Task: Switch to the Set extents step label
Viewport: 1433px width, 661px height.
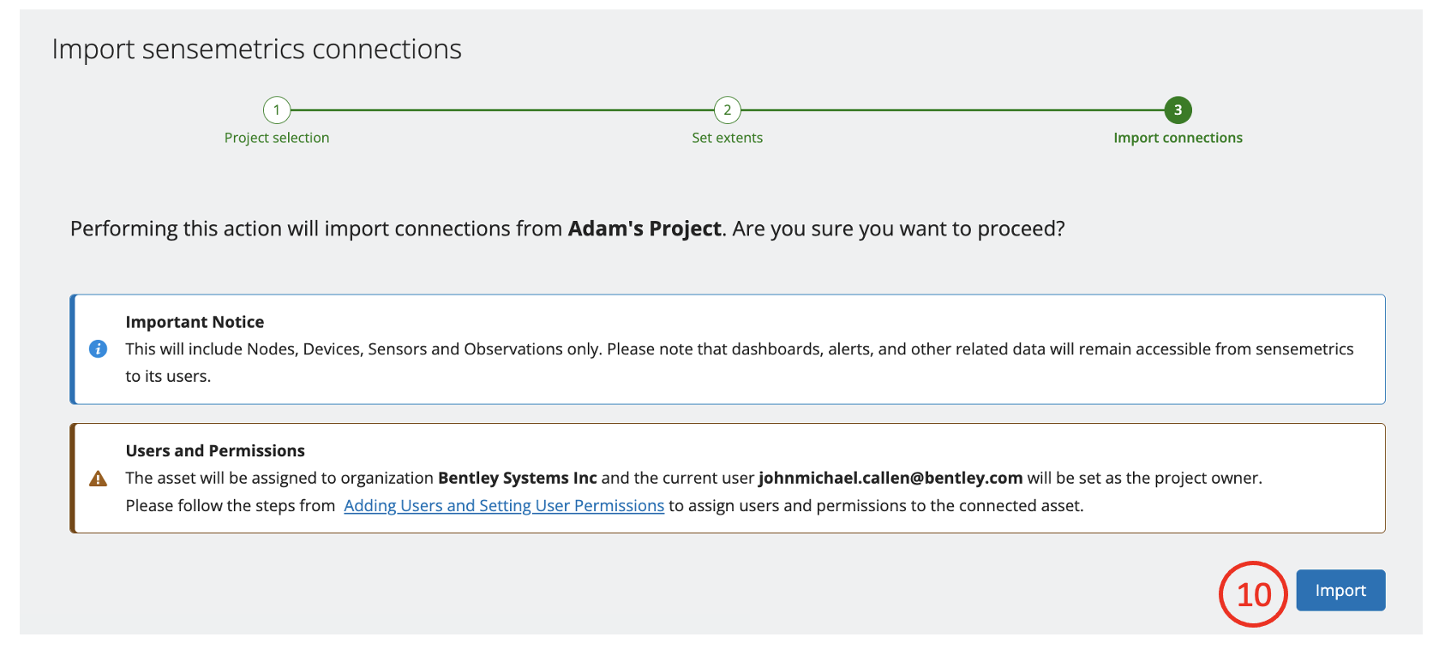Action: (x=727, y=138)
